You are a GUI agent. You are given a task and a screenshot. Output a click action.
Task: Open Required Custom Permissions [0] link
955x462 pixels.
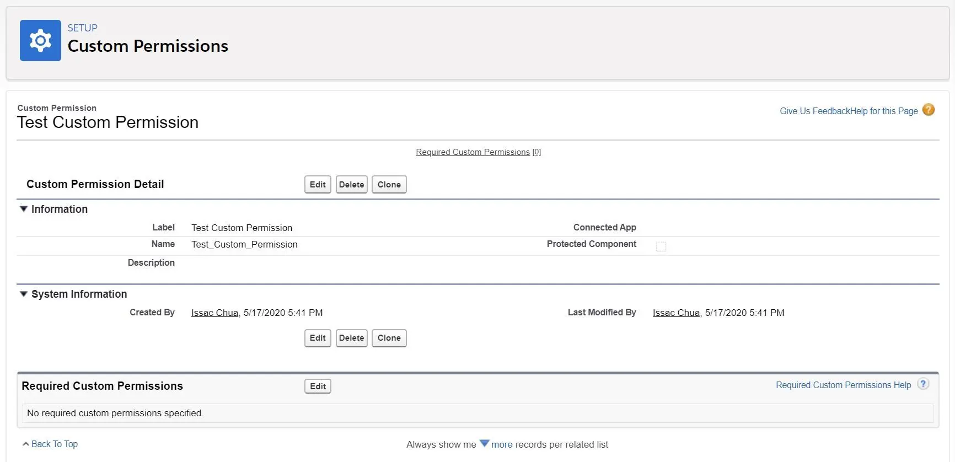coord(478,152)
